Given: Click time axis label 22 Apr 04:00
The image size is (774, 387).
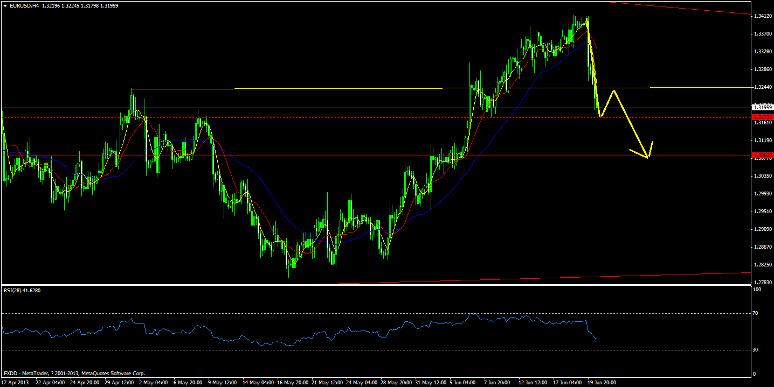Looking at the screenshot, I should [50, 382].
